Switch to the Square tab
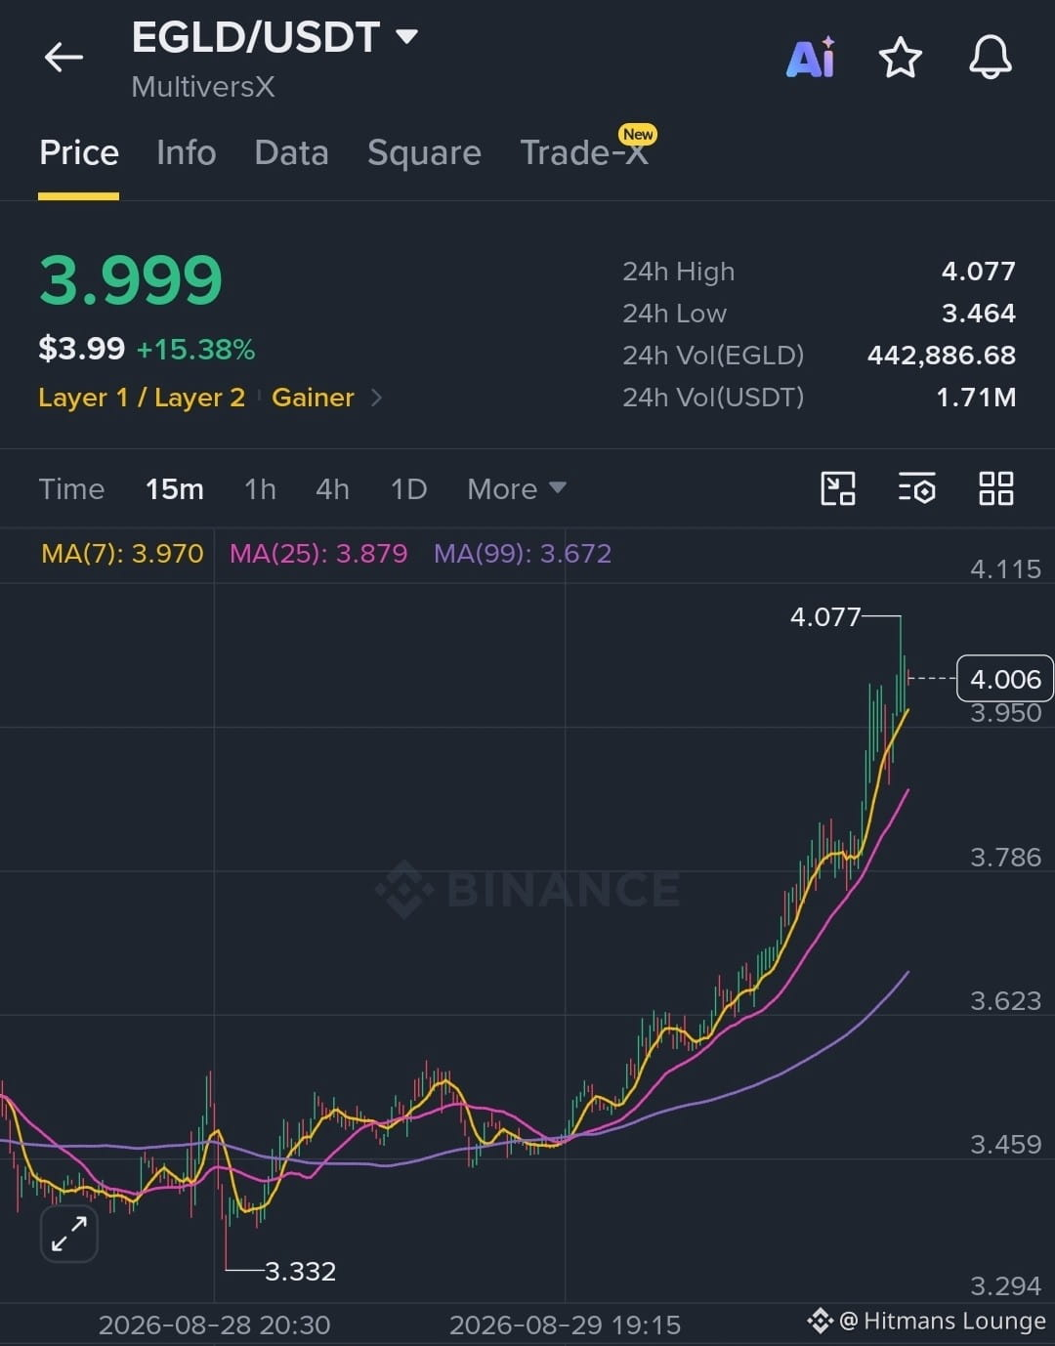The height and width of the screenshot is (1346, 1055). point(424,152)
